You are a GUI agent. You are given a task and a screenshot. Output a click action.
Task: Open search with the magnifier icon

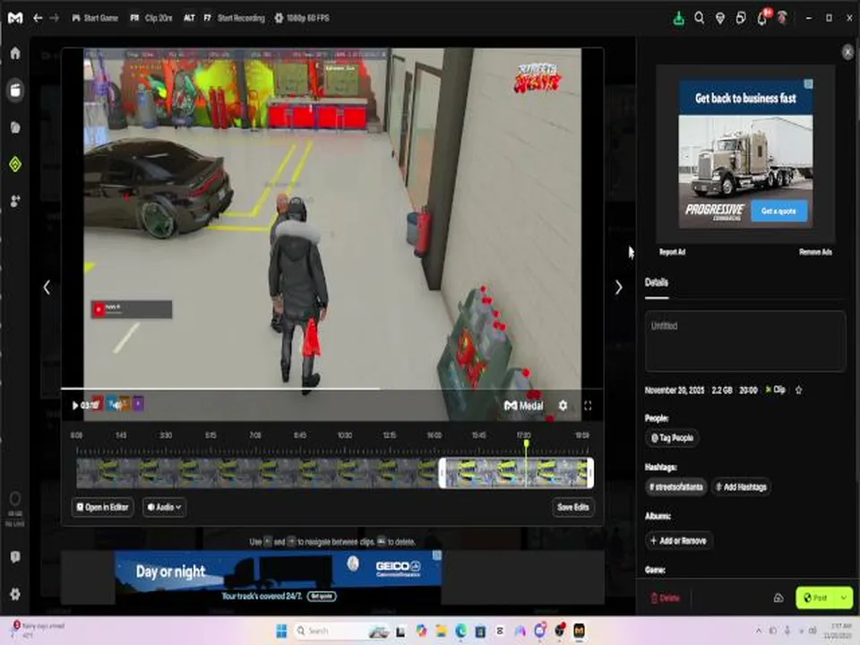point(700,18)
